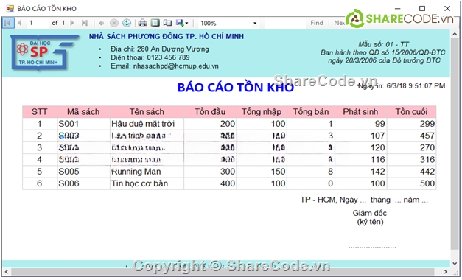Image resolution: width=462 pixels, height=280 pixels.
Task: Click the Find link
Action: click(x=317, y=23)
